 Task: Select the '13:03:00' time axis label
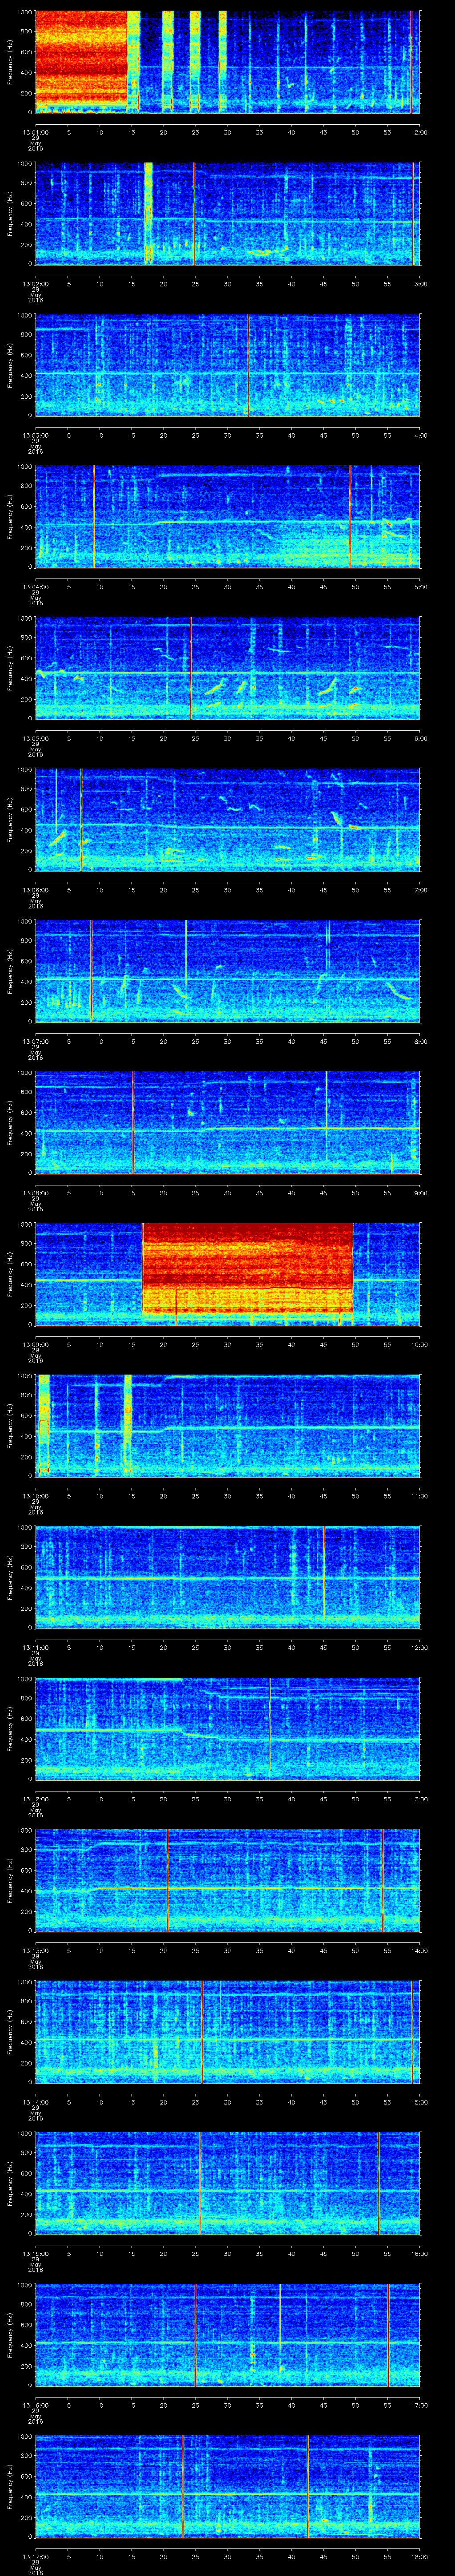click(35, 436)
